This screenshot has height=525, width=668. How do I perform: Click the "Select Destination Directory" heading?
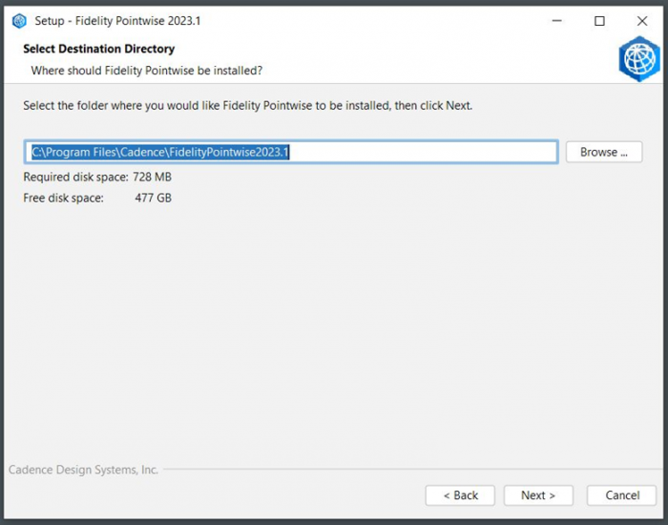99,49
